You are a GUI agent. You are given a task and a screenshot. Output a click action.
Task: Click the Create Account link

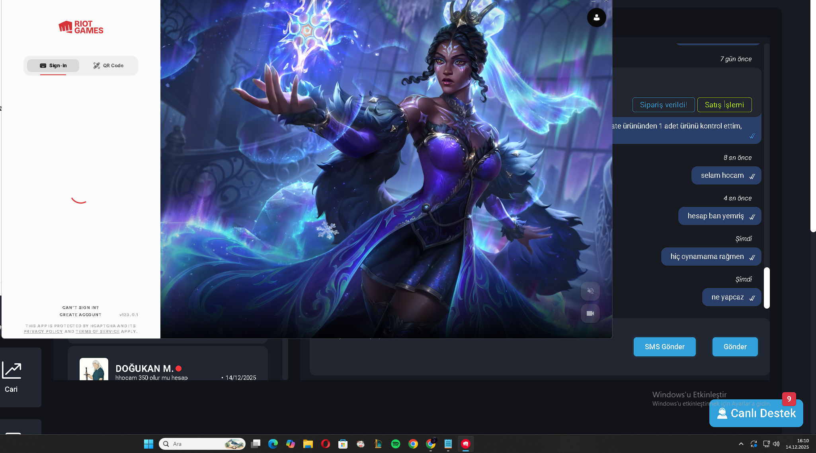(x=80, y=315)
